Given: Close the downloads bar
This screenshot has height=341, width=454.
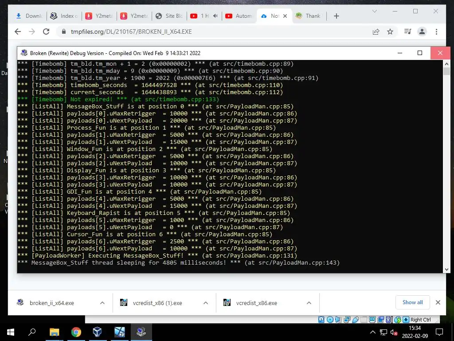Looking at the screenshot, I should pyautogui.click(x=438, y=302).
